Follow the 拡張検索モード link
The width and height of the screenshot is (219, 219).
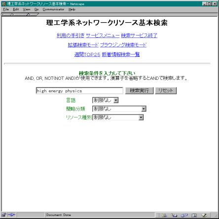coord(83,45)
